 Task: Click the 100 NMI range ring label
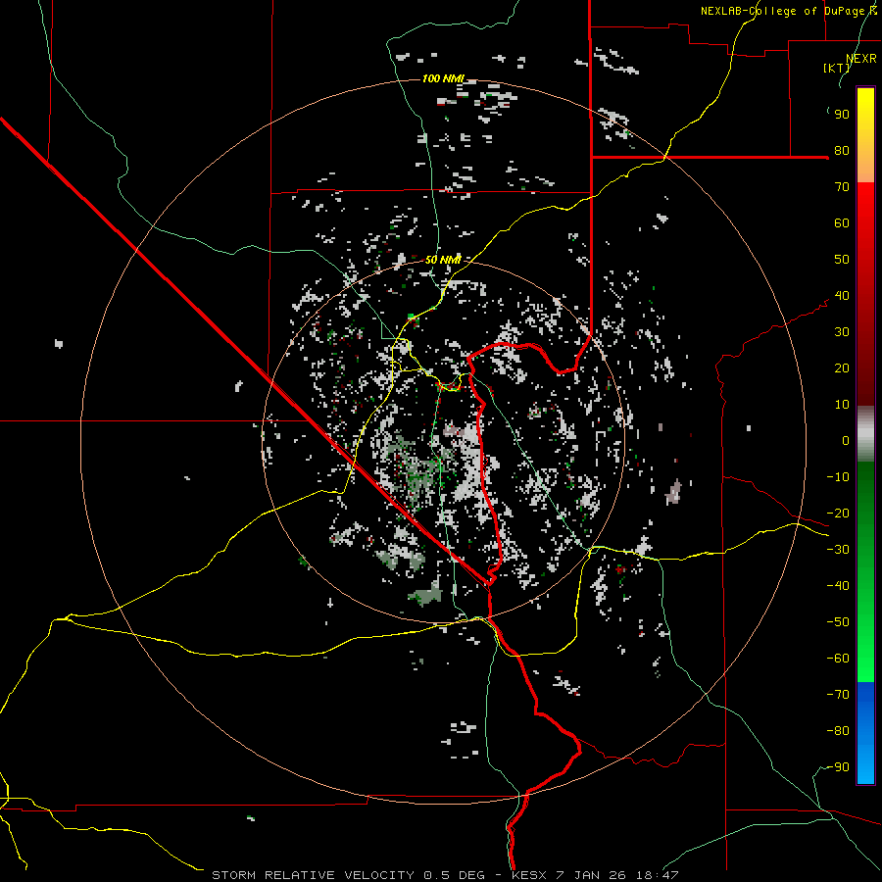443,78
